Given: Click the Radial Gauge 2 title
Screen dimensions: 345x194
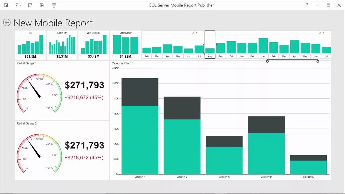Looking at the screenshot, I should point(27,123).
